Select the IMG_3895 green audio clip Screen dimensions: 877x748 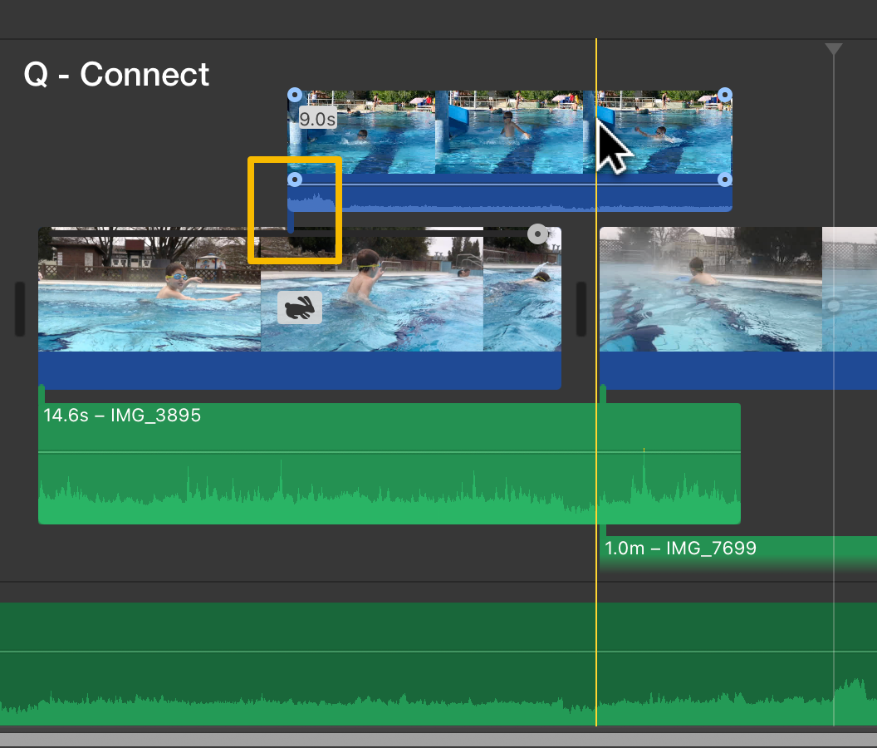390,464
